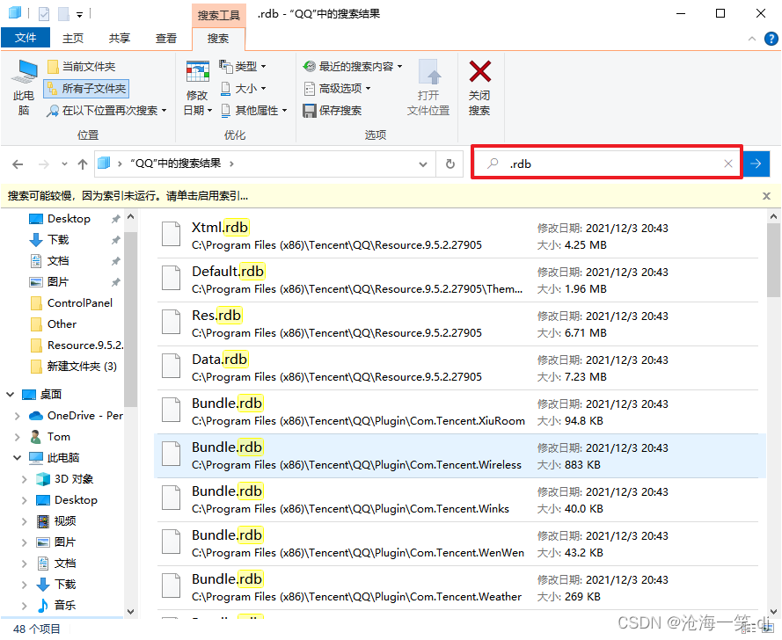Clear the search box text

728,164
